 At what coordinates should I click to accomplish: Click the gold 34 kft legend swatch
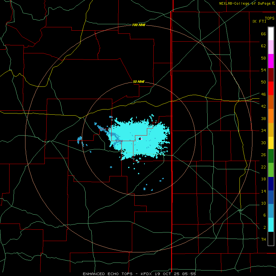(x=271, y=130)
